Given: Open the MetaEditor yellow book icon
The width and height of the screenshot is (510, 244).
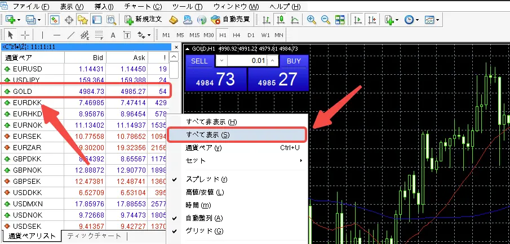Looking at the screenshot, I should pos(174,20).
